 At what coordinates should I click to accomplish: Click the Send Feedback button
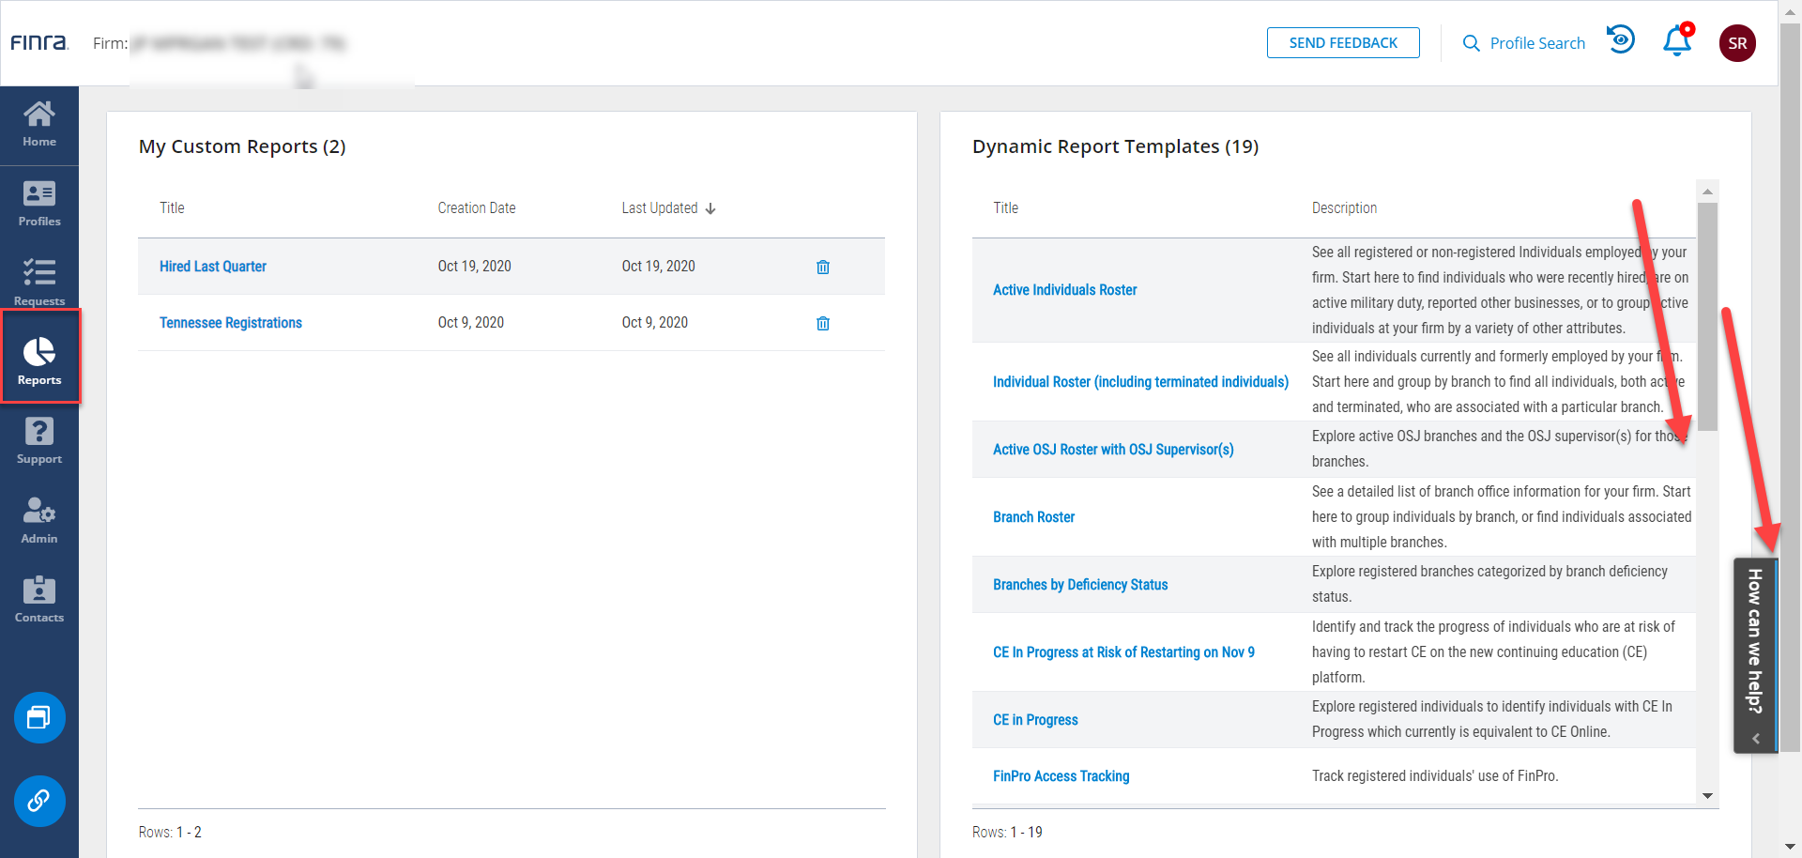(1343, 43)
